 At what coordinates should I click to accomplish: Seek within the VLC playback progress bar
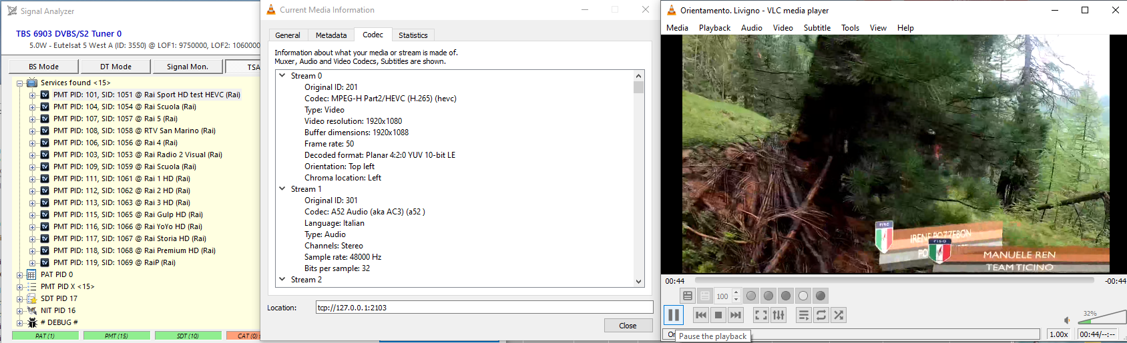coord(894,281)
